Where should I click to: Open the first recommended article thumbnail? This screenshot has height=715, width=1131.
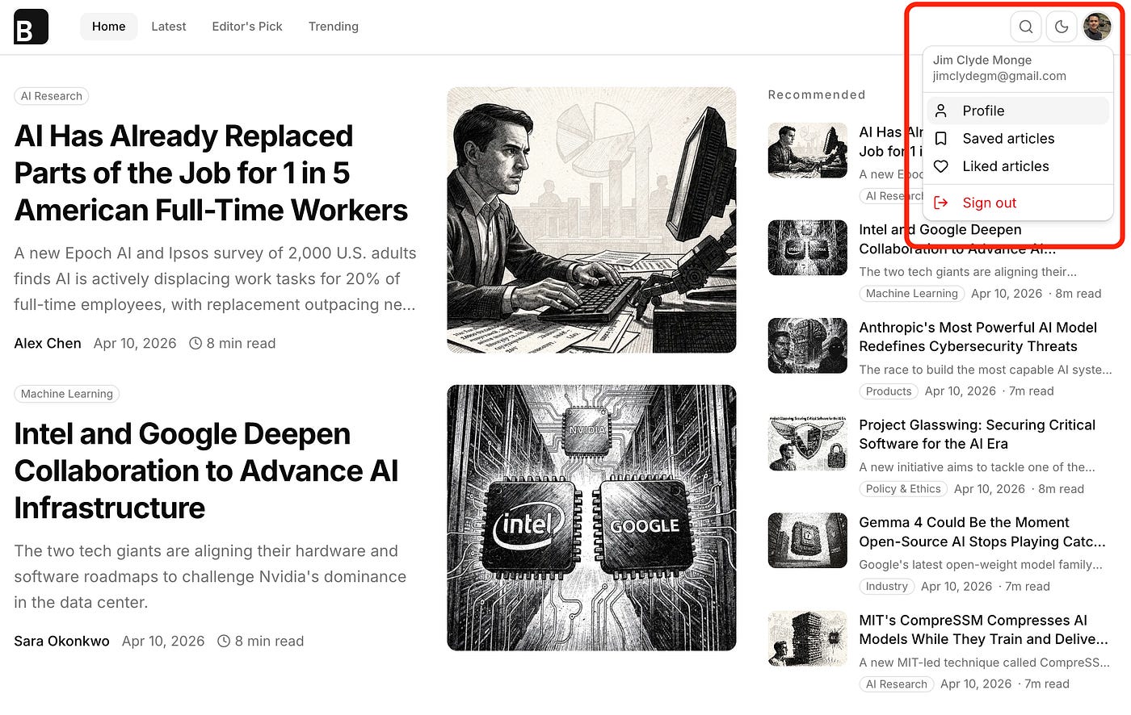point(808,150)
